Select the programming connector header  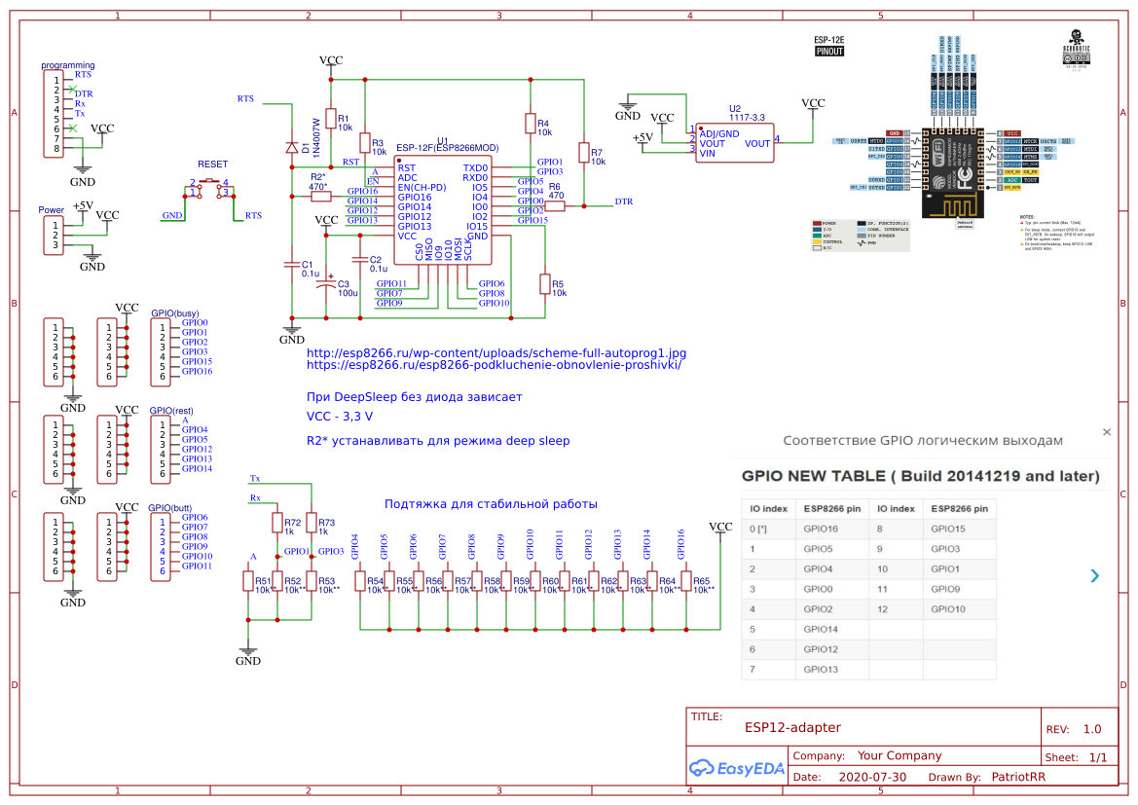[x=57, y=114]
